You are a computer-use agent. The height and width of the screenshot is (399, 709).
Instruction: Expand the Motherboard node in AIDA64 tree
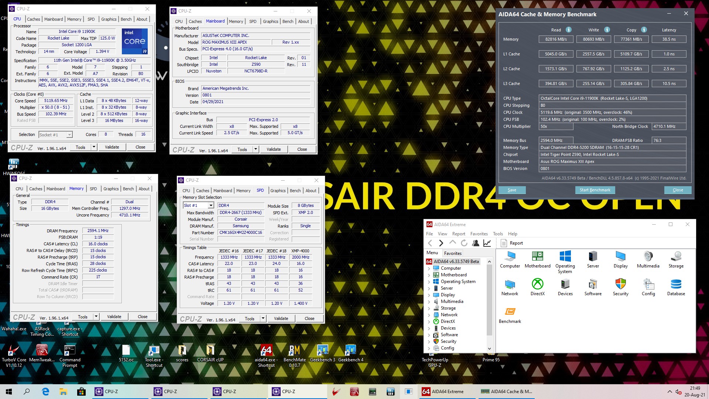coord(429,275)
